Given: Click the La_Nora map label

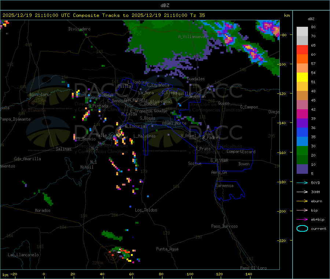Looking at the screenshot, I should pyautogui.click(x=146, y=93).
